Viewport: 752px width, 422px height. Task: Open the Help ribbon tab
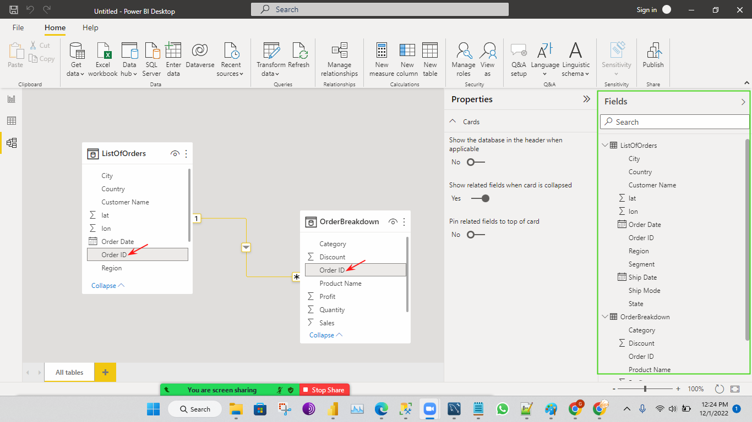coord(90,27)
